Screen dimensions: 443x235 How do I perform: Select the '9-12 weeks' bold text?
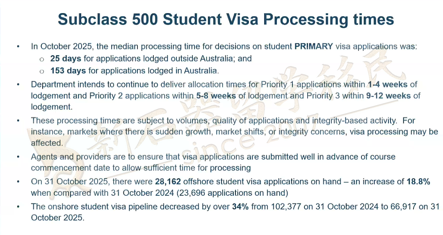pos(388,96)
